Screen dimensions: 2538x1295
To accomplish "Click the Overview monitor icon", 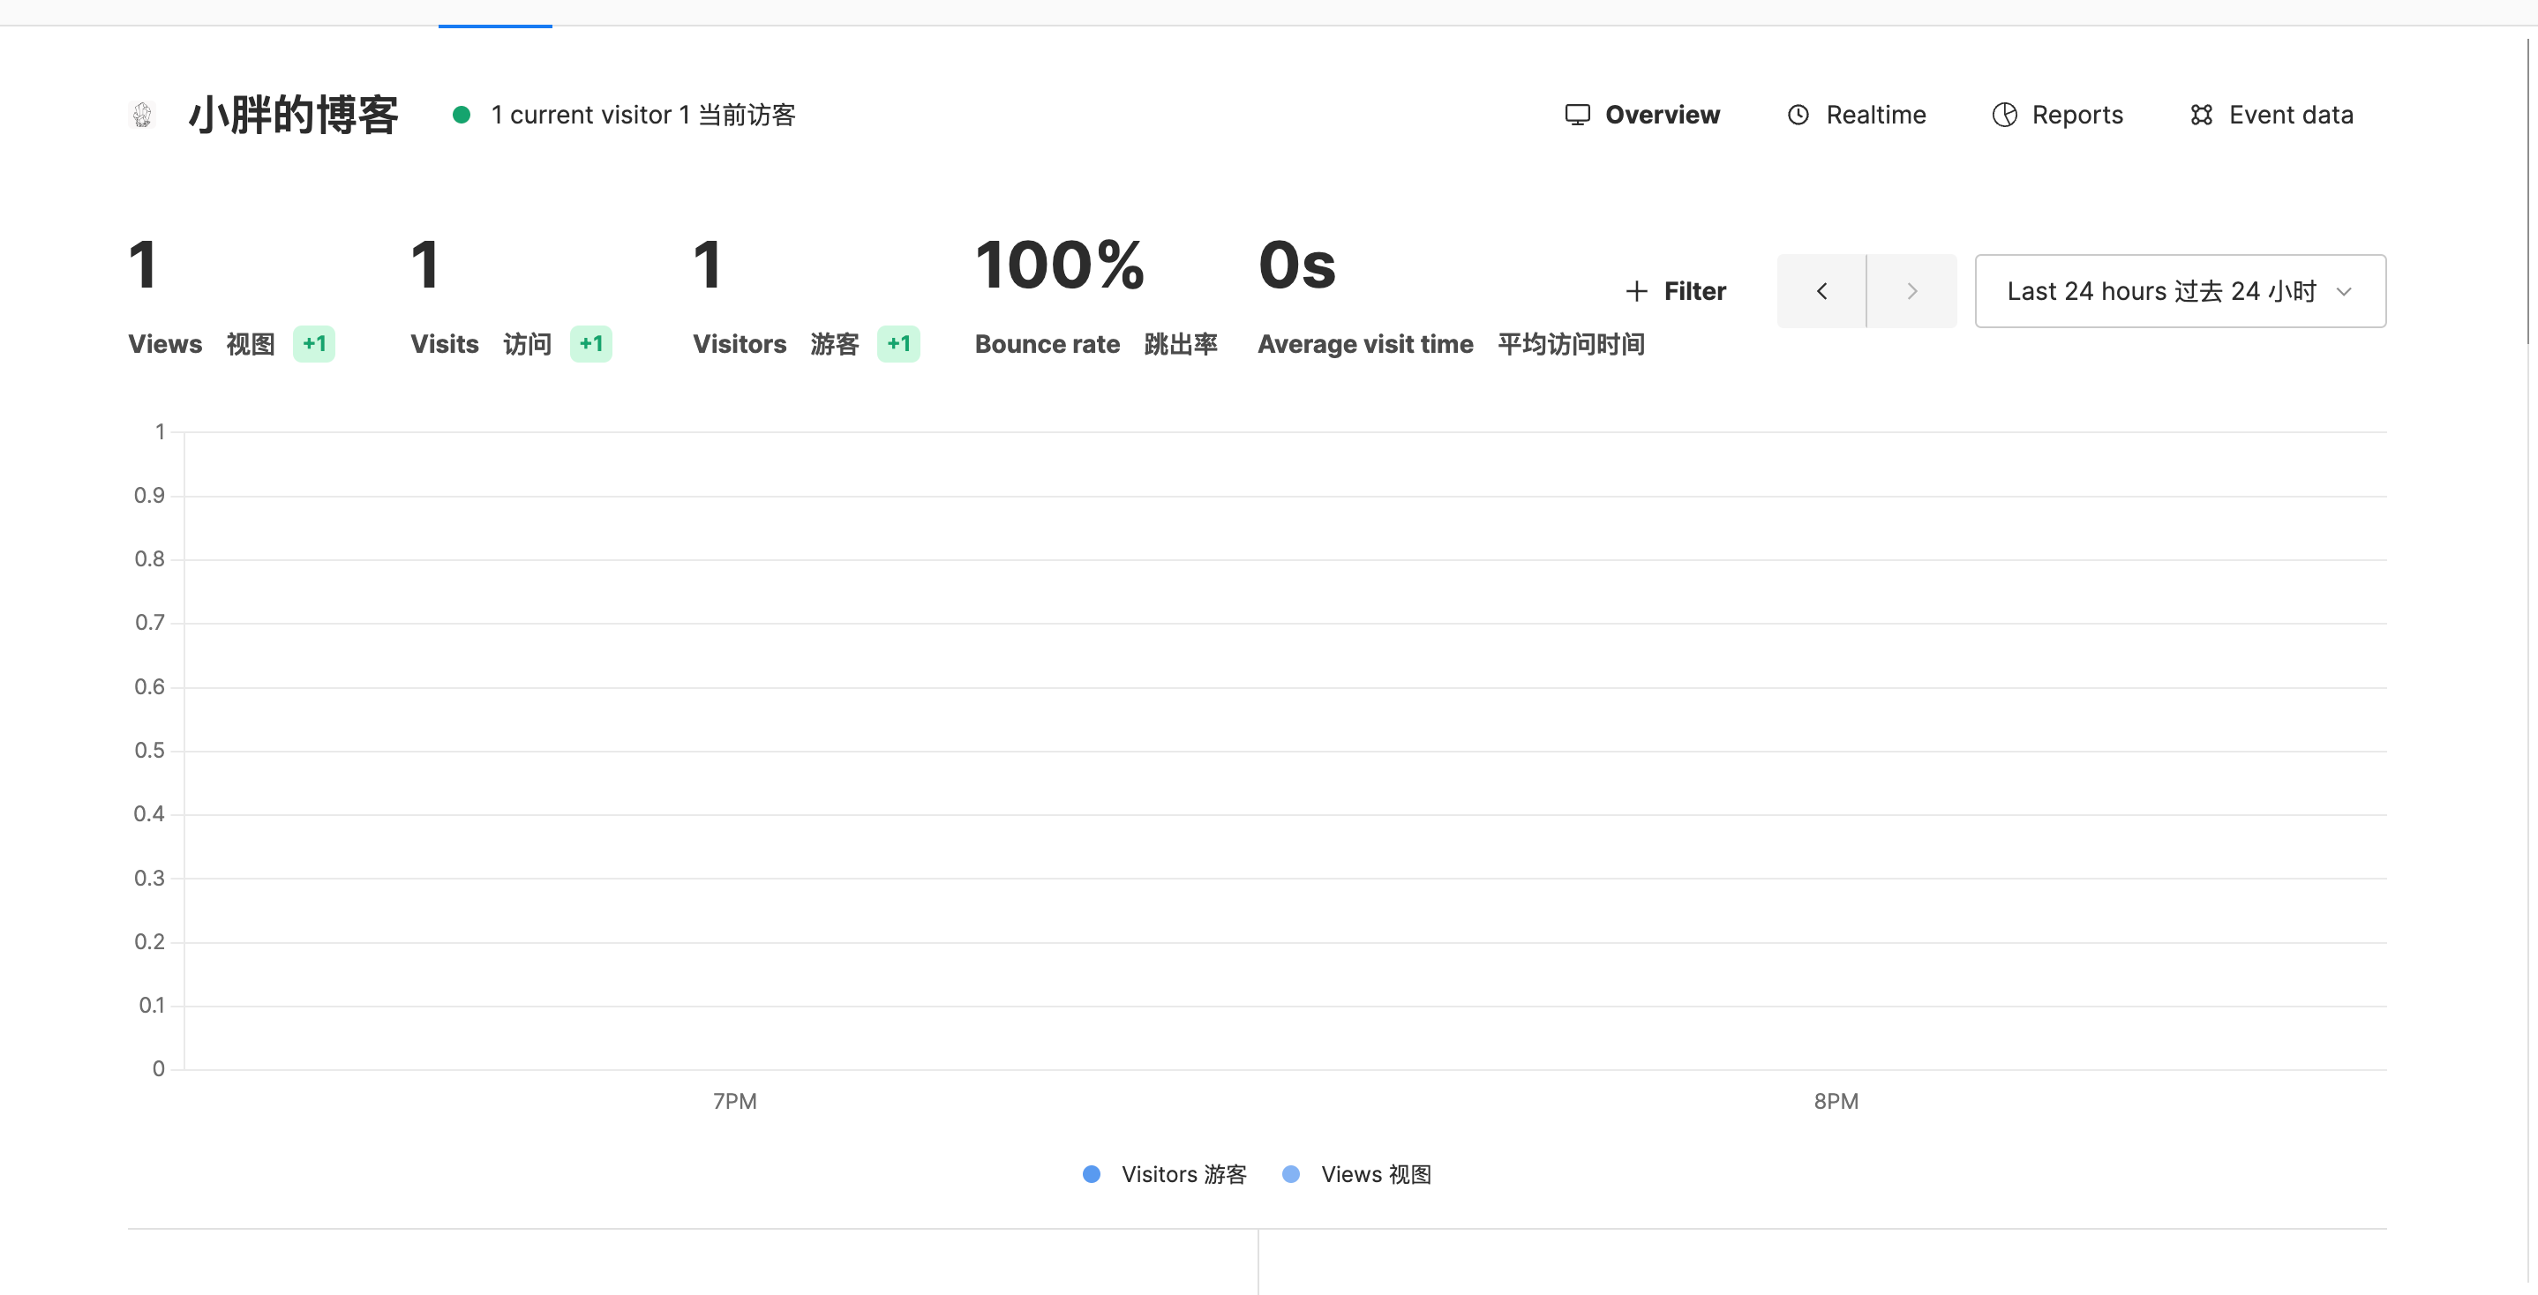I will click(1577, 114).
